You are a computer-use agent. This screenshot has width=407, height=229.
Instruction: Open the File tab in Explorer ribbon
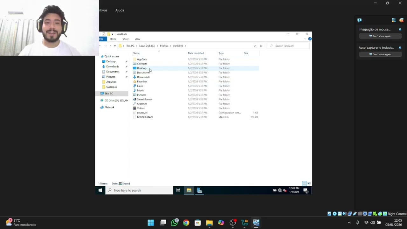click(x=101, y=39)
